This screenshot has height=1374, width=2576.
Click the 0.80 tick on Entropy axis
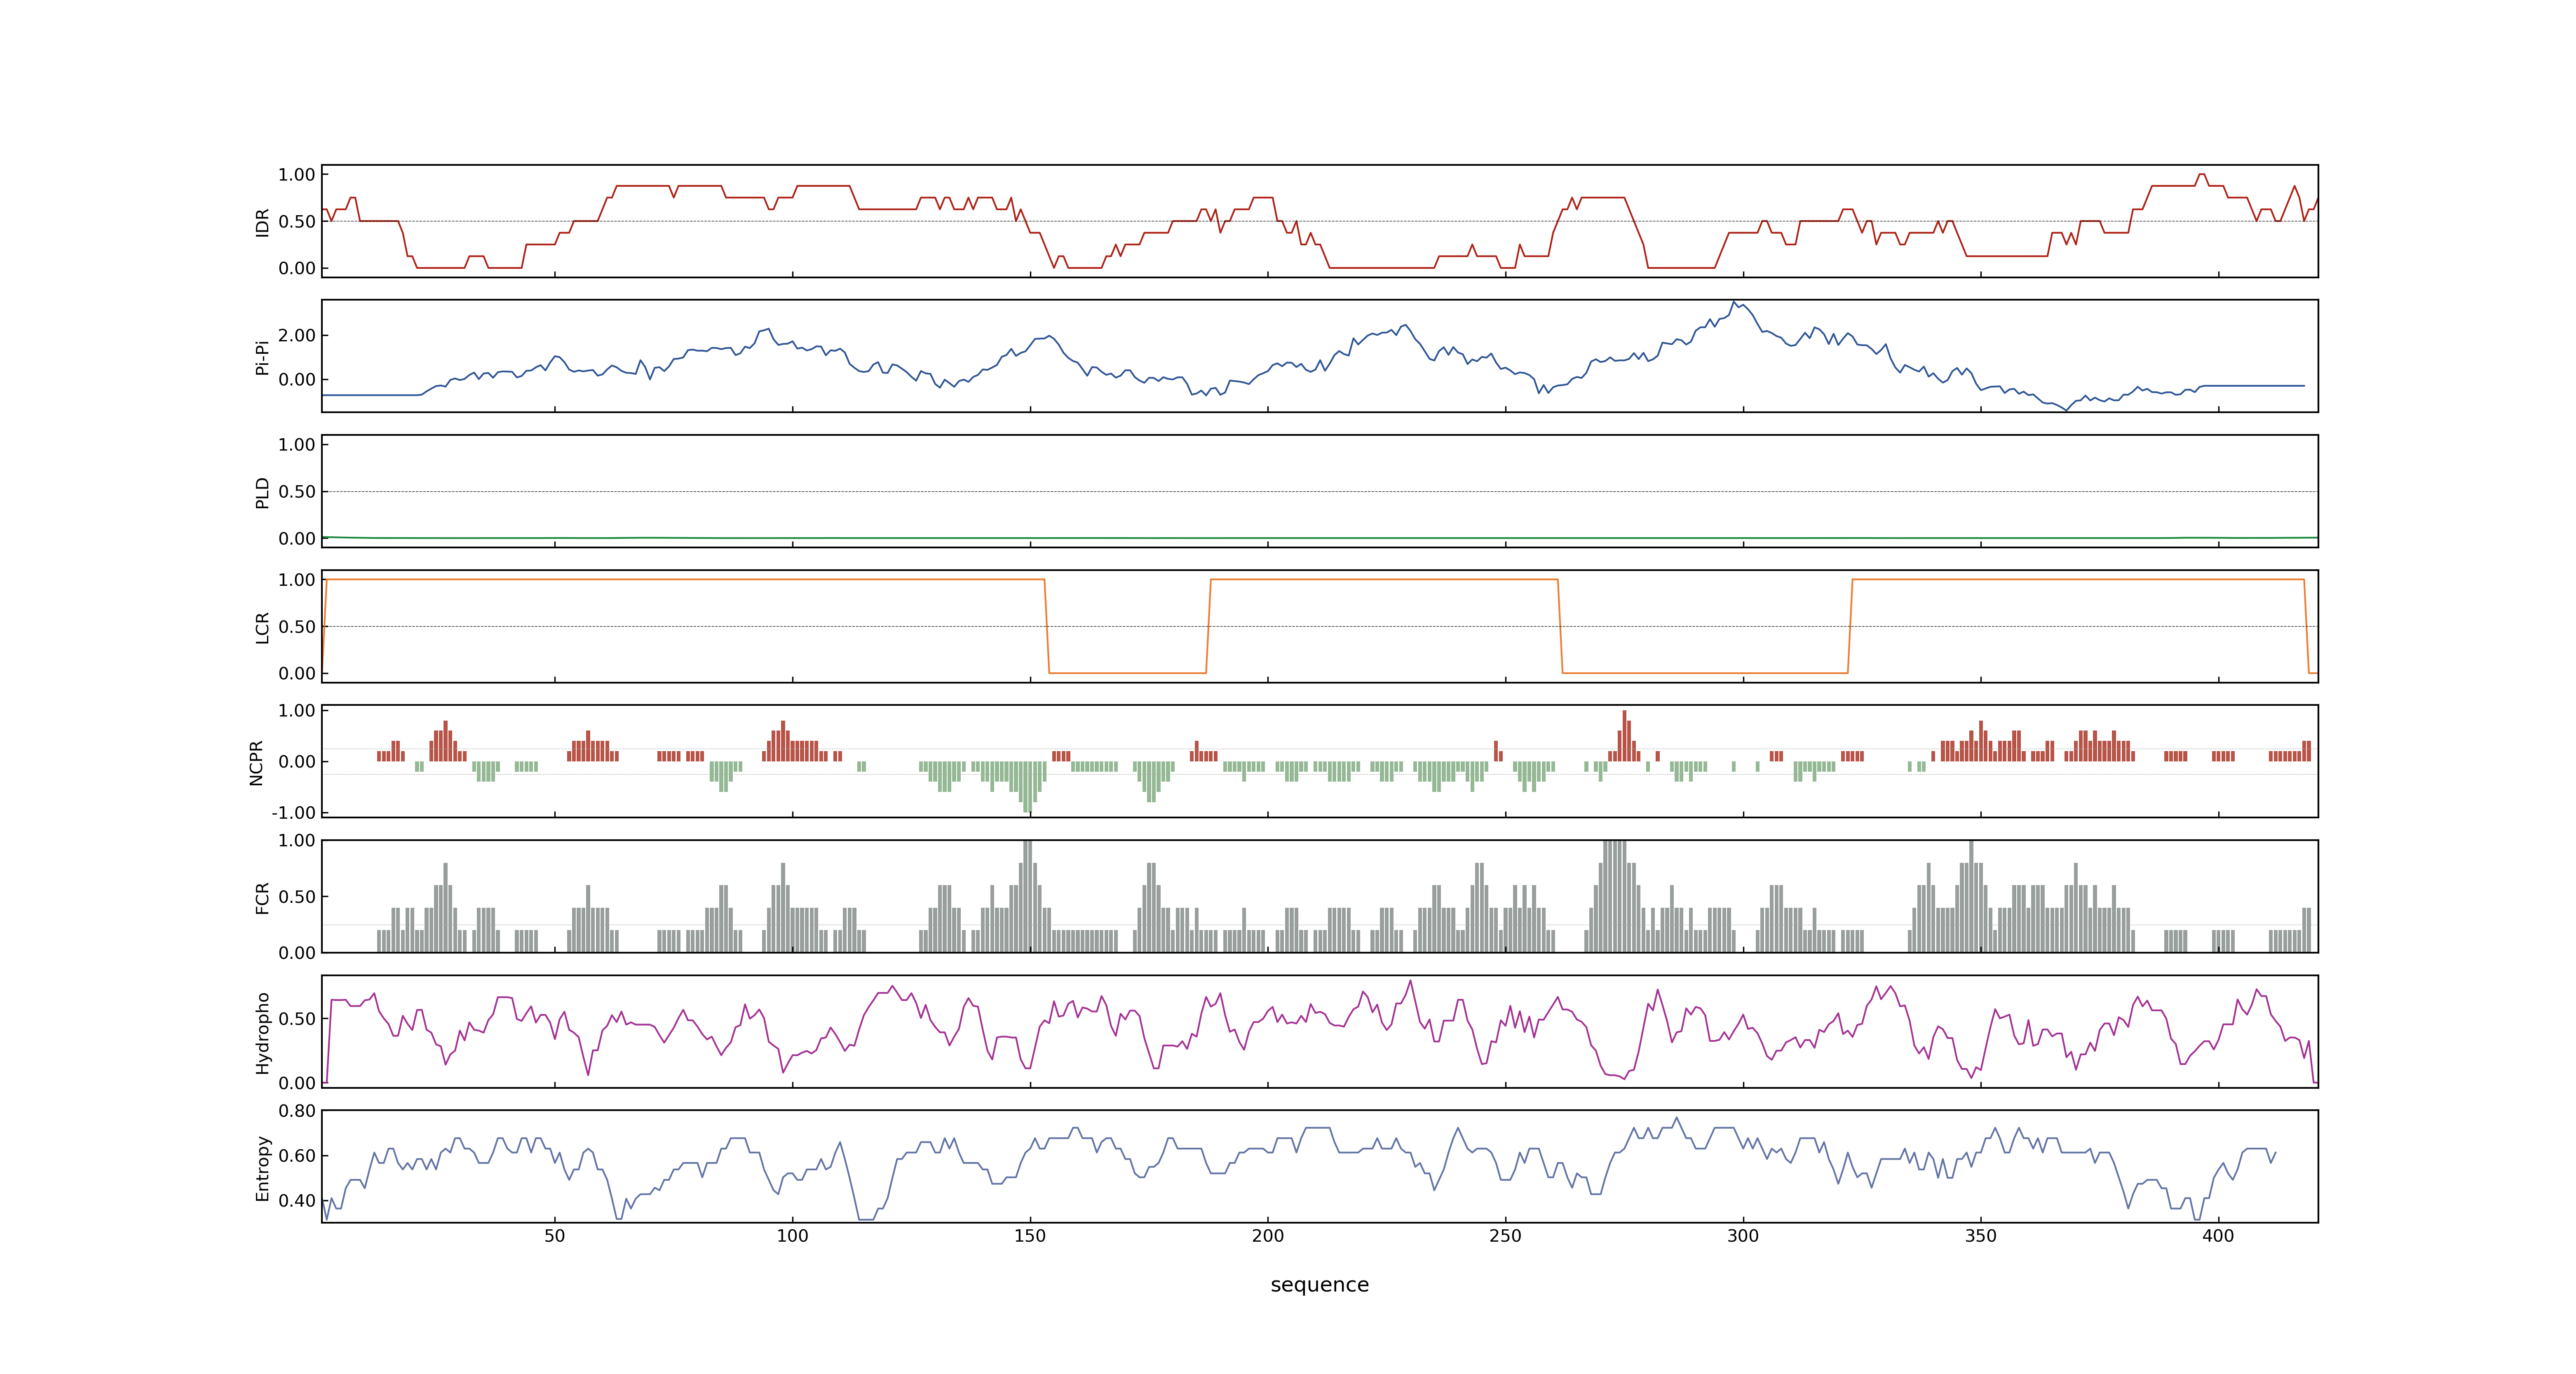tap(297, 1110)
